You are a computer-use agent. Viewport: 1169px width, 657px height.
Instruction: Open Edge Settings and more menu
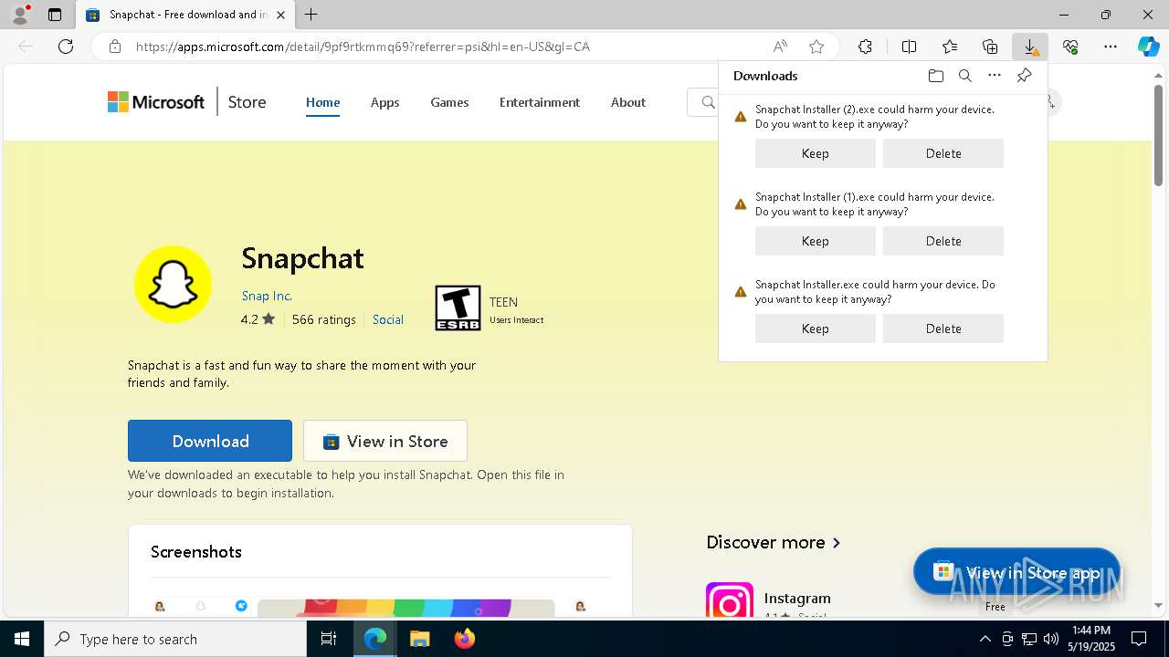click(1111, 47)
